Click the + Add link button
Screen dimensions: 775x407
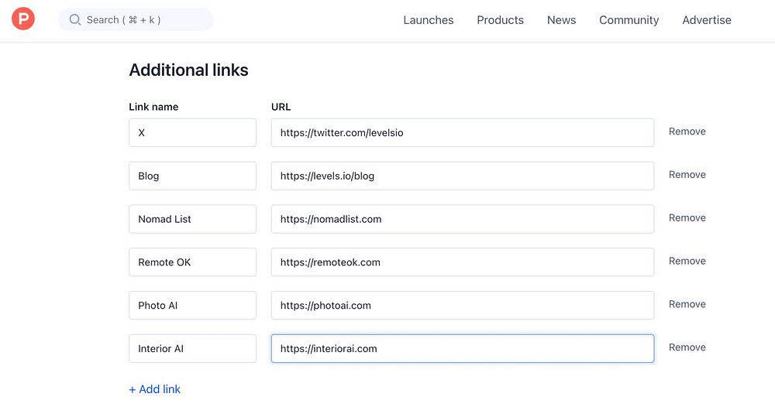[x=154, y=389]
